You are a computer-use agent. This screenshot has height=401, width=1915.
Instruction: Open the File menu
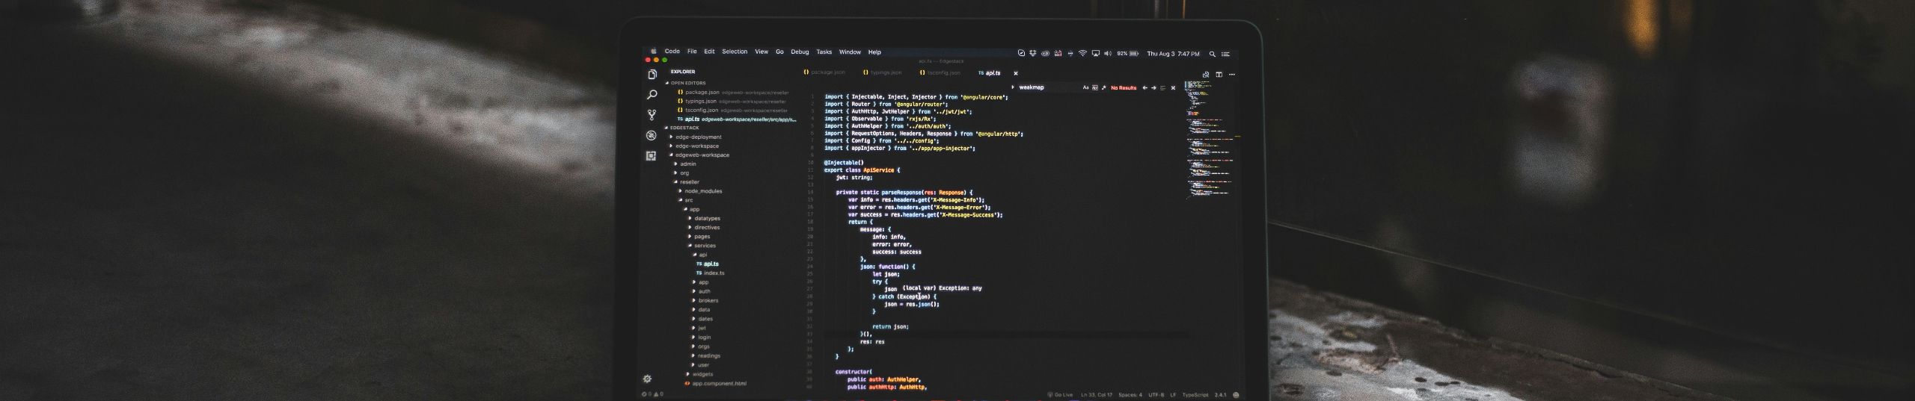pos(692,52)
